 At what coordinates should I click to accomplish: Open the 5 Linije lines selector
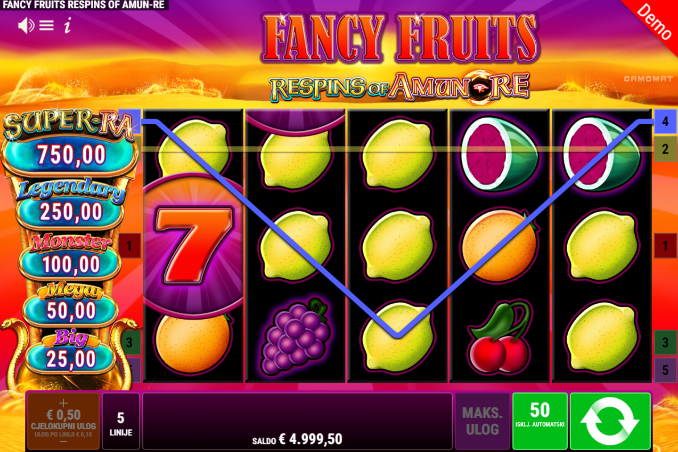pos(121,421)
